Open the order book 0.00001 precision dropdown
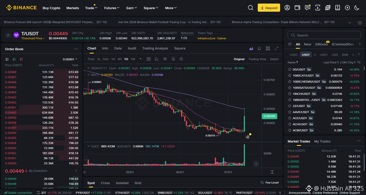This screenshot has height=195, width=366. (x=70, y=59)
